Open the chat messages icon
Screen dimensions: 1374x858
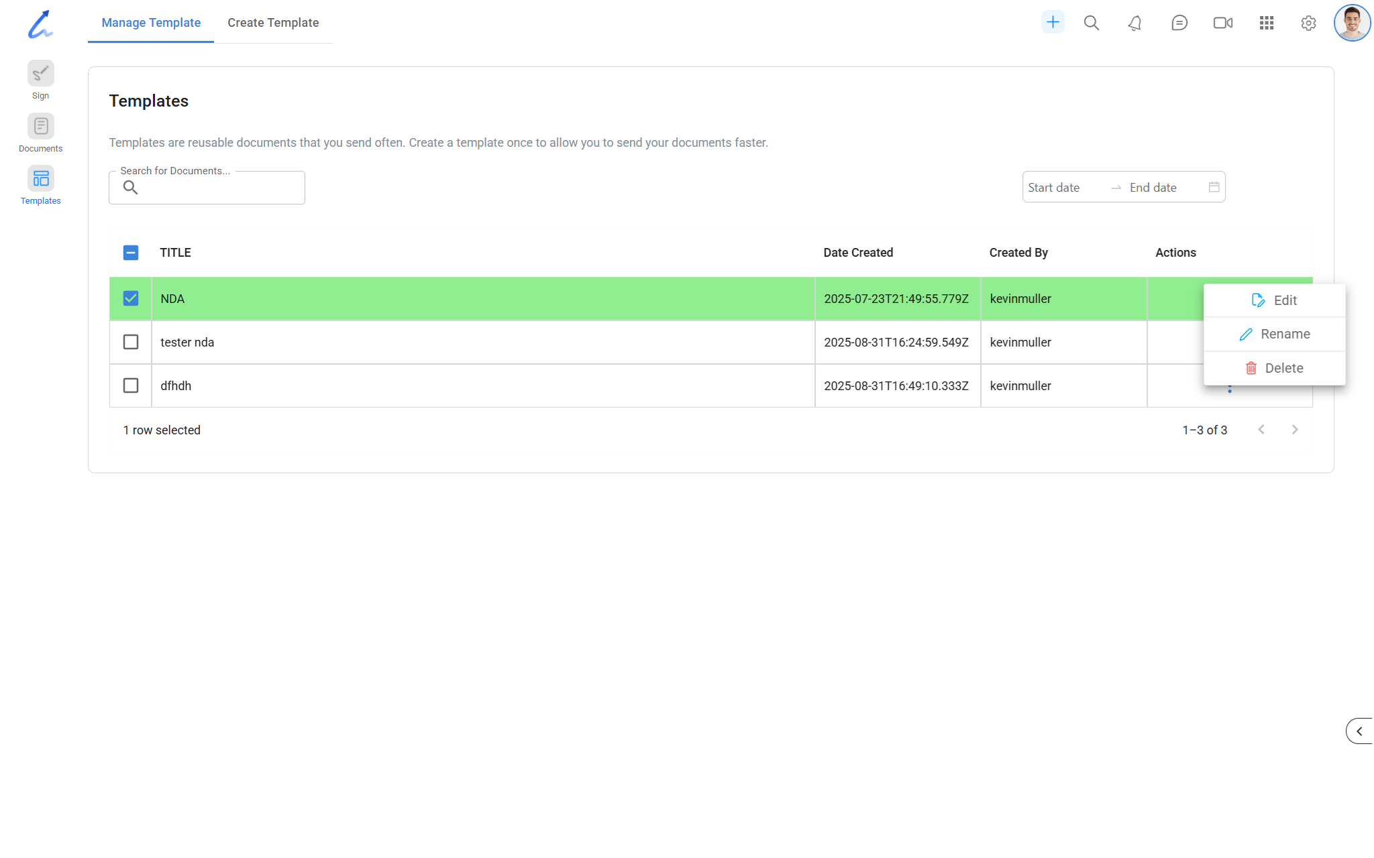(1179, 23)
